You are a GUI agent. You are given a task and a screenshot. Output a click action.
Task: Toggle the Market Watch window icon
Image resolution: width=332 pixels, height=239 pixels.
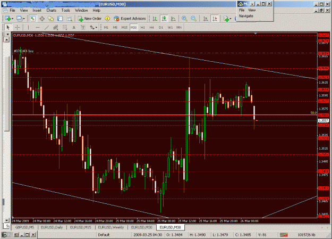pyautogui.click(x=32, y=19)
